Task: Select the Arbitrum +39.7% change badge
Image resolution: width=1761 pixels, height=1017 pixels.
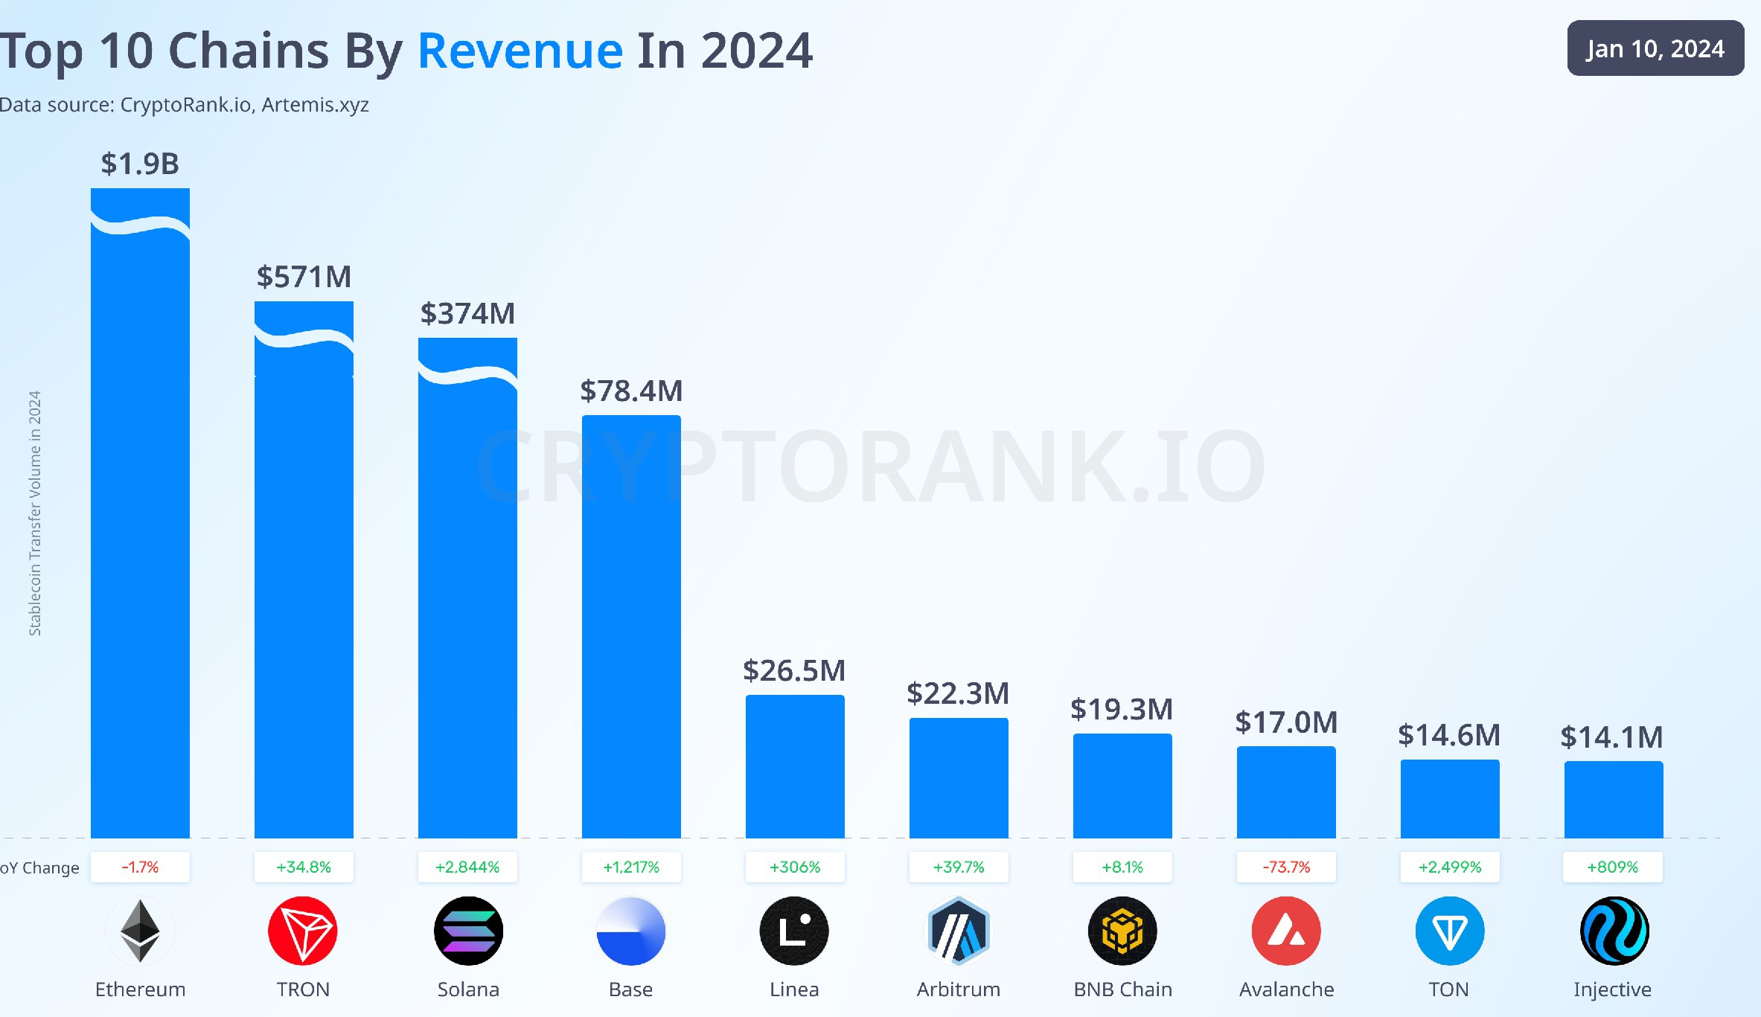Action: click(x=959, y=867)
